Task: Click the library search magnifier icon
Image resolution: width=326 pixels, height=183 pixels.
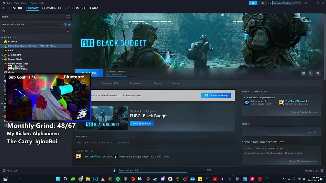Action: (4, 31)
